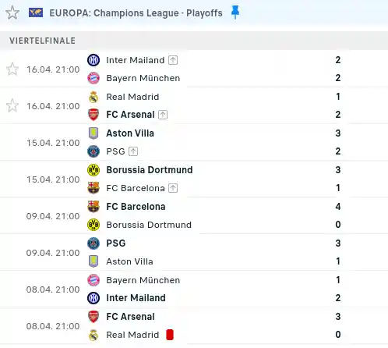Click PSG team name in 09.04. match
The height and width of the screenshot is (348, 388).
[x=116, y=243]
